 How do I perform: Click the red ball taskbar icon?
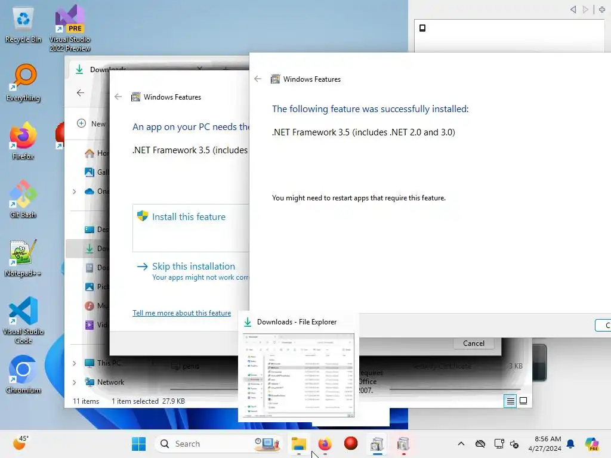click(x=351, y=443)
